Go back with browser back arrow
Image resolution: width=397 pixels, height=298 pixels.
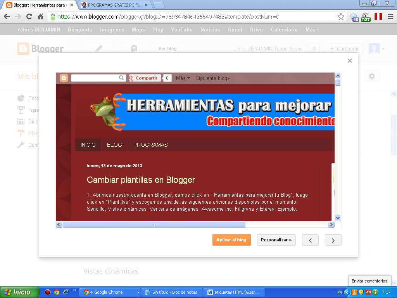[7, 17]
